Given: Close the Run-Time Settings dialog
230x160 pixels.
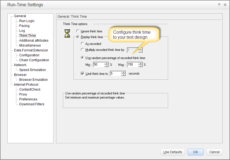Looking at the screenshot, I should [225, 5].
